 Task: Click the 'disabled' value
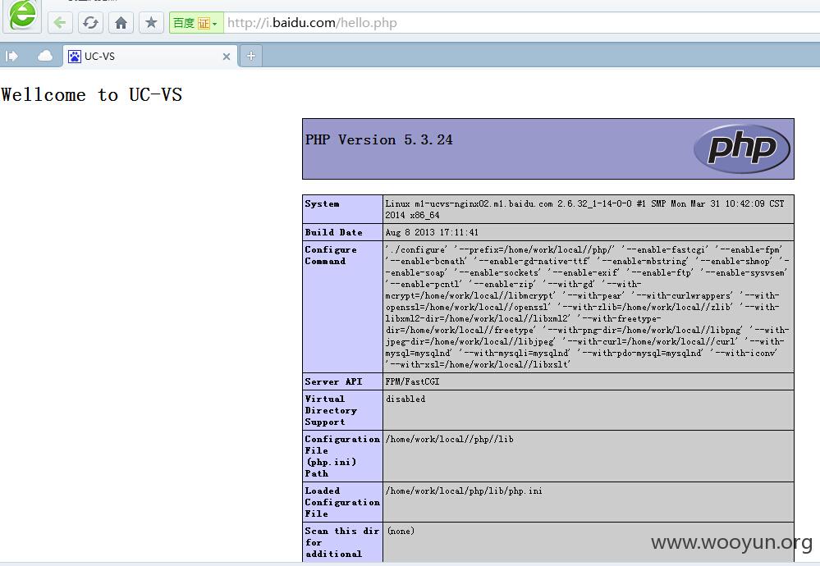click(405, 399)
